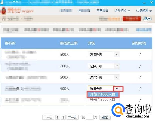Image resolution: width=155 pixels, height=124 pixels.
Task: Expand the 快捷通道 menu
Action: [x=144, y=11]
